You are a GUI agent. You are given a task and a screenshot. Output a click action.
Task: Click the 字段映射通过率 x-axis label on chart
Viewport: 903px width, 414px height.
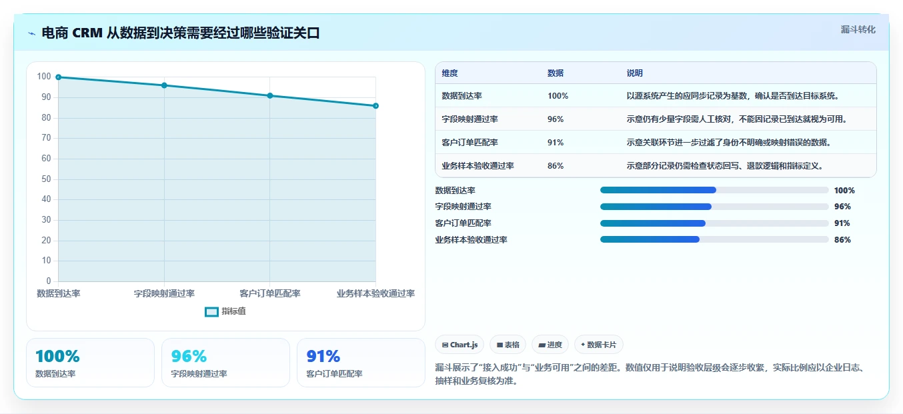tap(164, 293)
